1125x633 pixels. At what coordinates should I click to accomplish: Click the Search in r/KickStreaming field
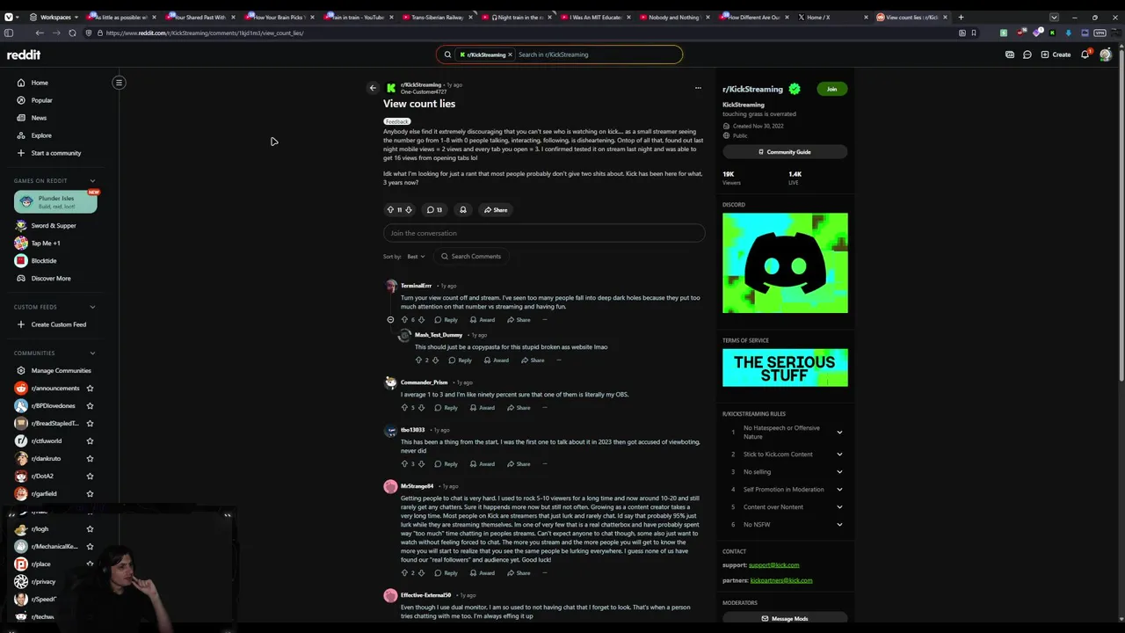click(598, 55)
